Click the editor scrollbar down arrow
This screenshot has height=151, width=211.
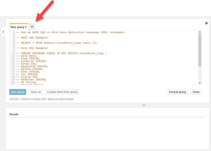pyautogui.click(x=200, y=83)
